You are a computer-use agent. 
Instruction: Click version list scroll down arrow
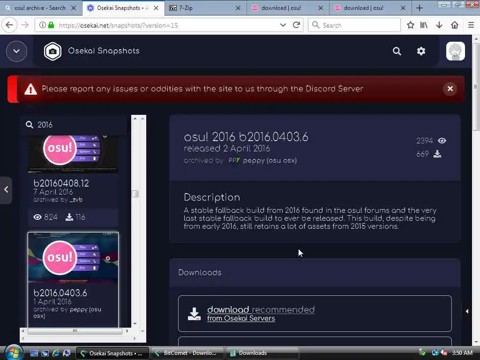pos(135,323)
